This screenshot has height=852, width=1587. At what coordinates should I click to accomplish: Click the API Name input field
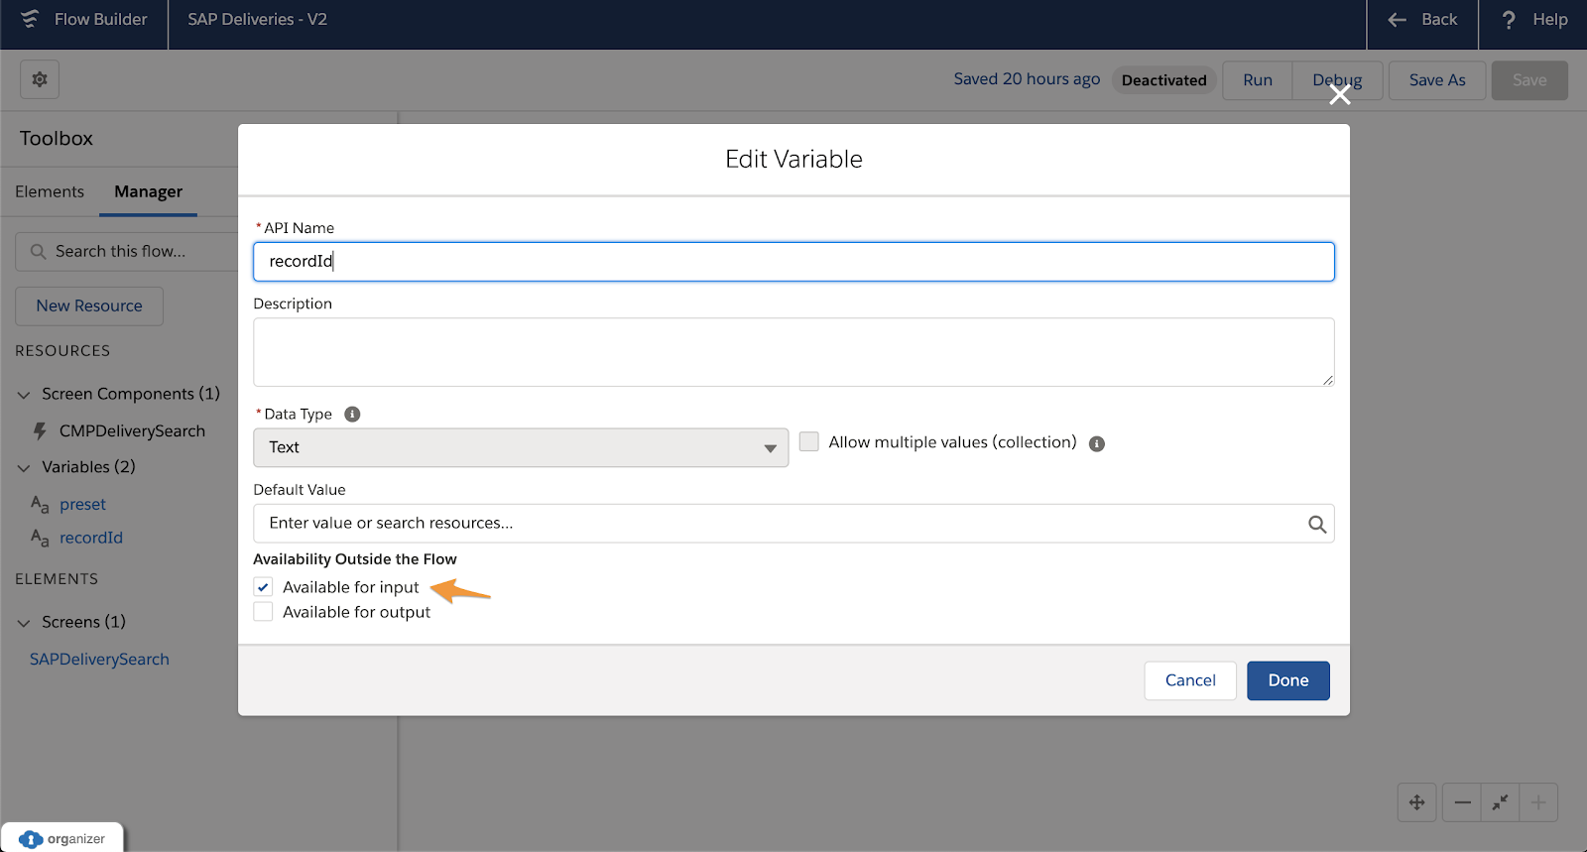[x=793, y=262]
